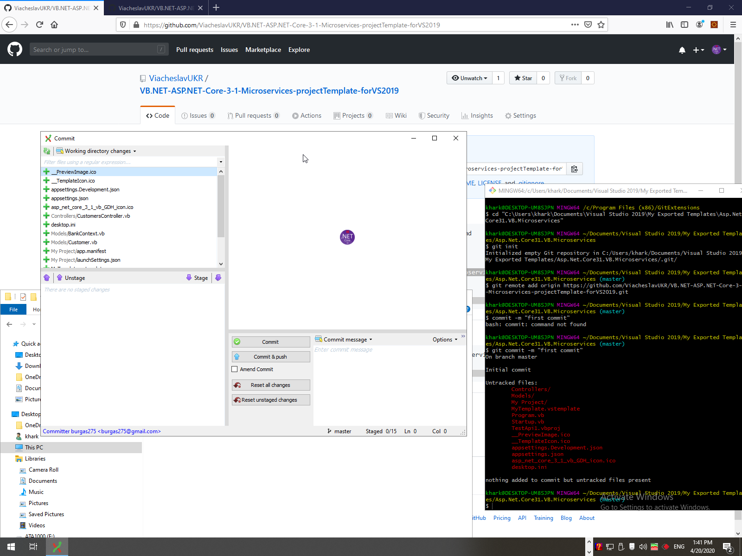Click the master branch indicator in the status bar
742x556 pixels.
[x=339, y=431]
